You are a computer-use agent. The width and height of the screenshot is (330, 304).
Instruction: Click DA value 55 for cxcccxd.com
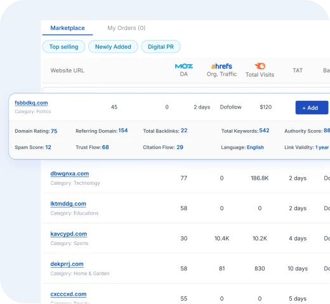click(183, 299)
